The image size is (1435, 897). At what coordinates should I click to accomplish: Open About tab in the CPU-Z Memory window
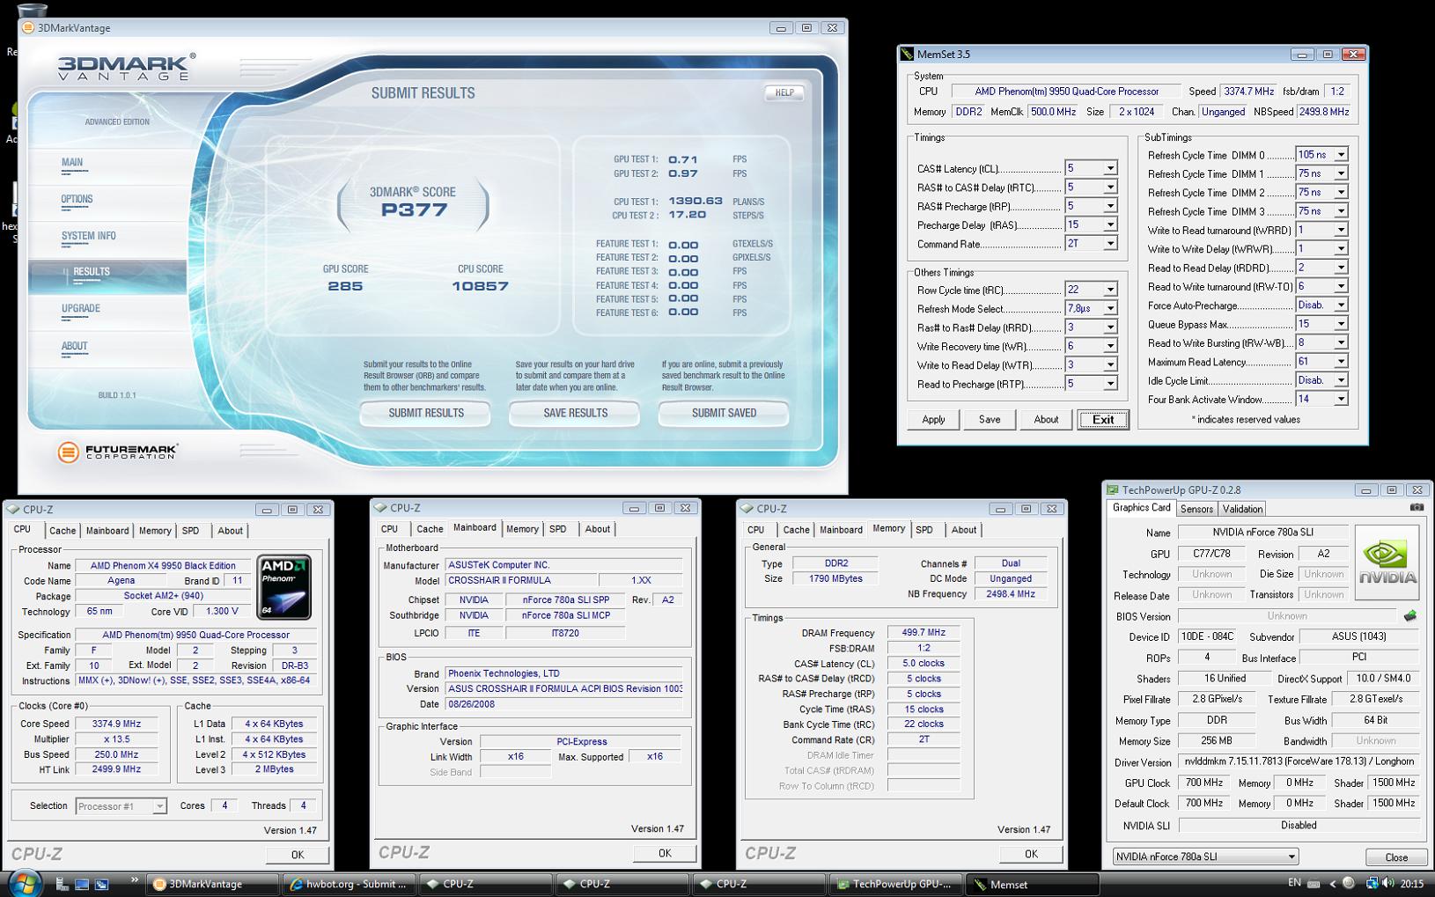[x=963, y=530]
